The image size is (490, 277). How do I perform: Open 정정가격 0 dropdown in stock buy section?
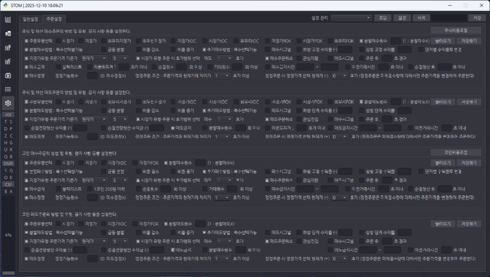point(339,76)
